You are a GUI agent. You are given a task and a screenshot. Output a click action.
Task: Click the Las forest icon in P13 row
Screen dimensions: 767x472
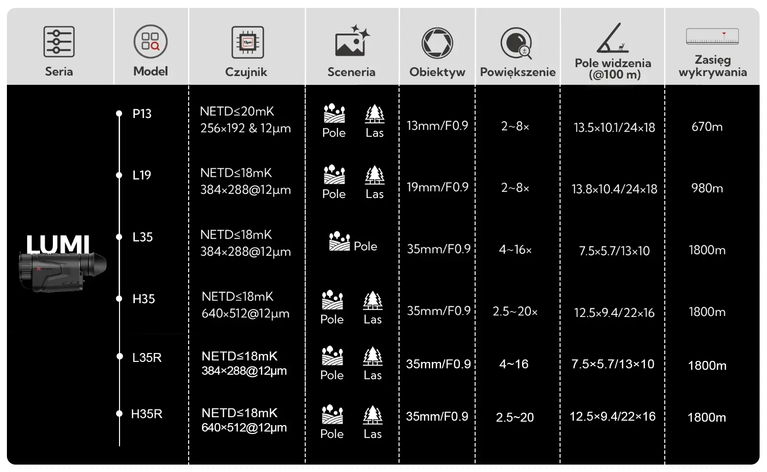click(374, 114)
